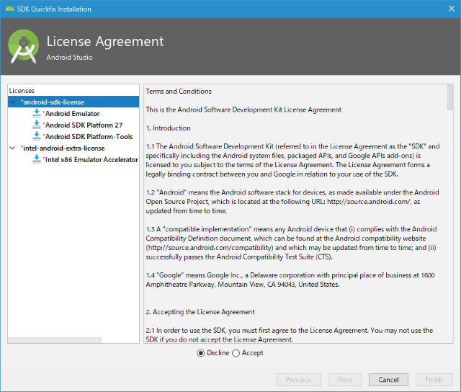Image resolution: width=461 pixels, height=392 pixels.
Task: Click the 'Licenses' panel header label
Action: (x=22, y=91)
